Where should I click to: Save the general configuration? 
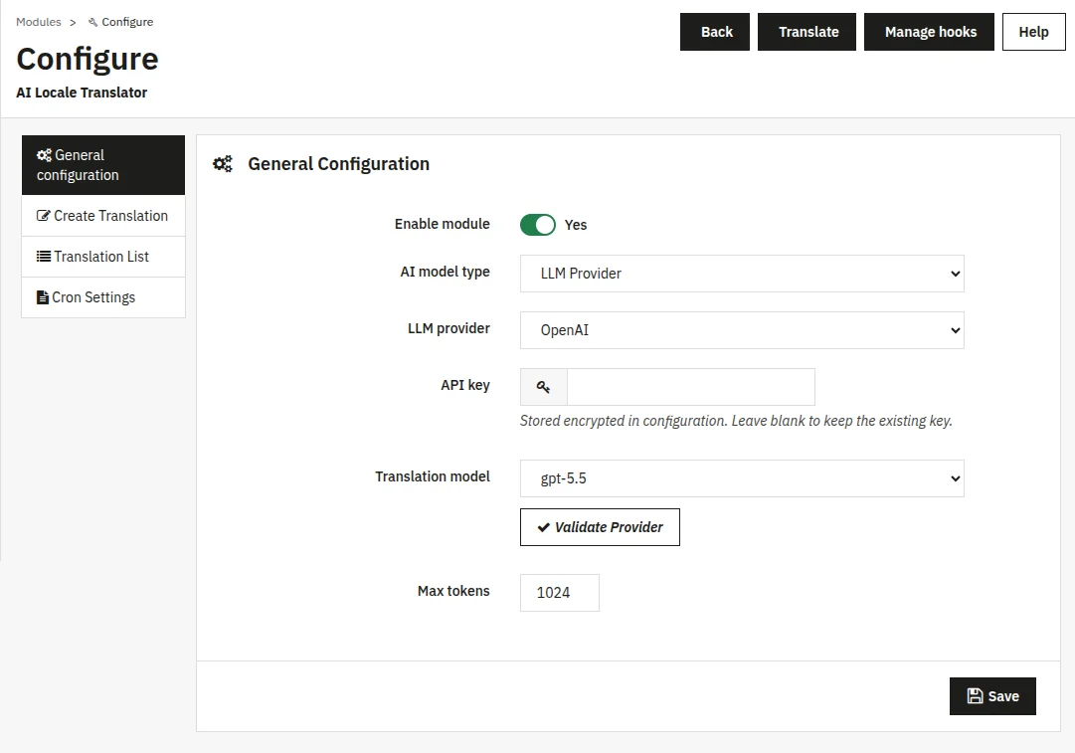(992, 696)
